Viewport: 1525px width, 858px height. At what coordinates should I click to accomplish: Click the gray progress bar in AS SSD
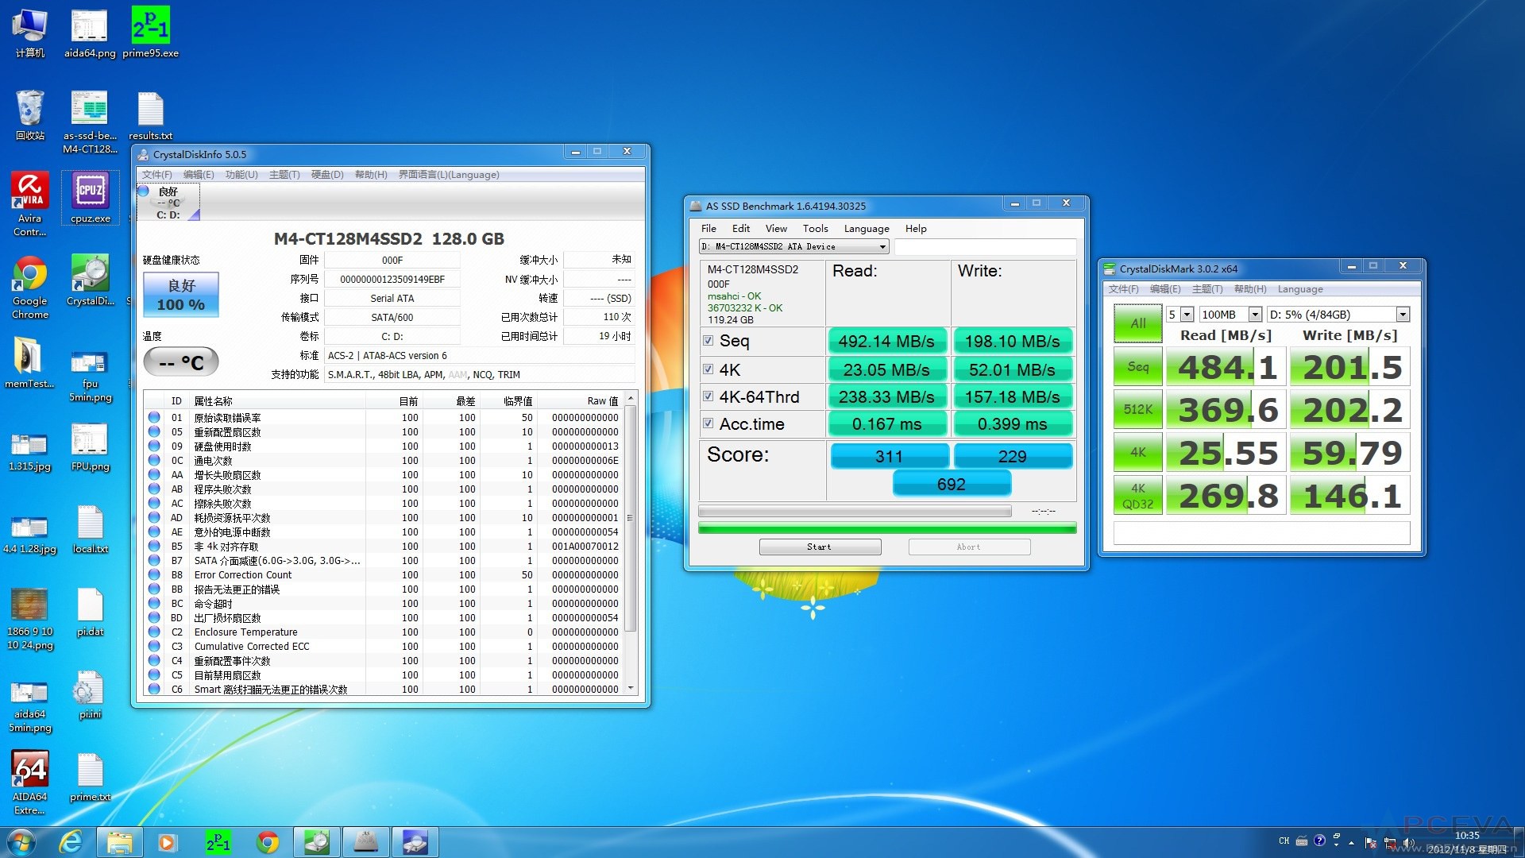click(x=855, y=511)
